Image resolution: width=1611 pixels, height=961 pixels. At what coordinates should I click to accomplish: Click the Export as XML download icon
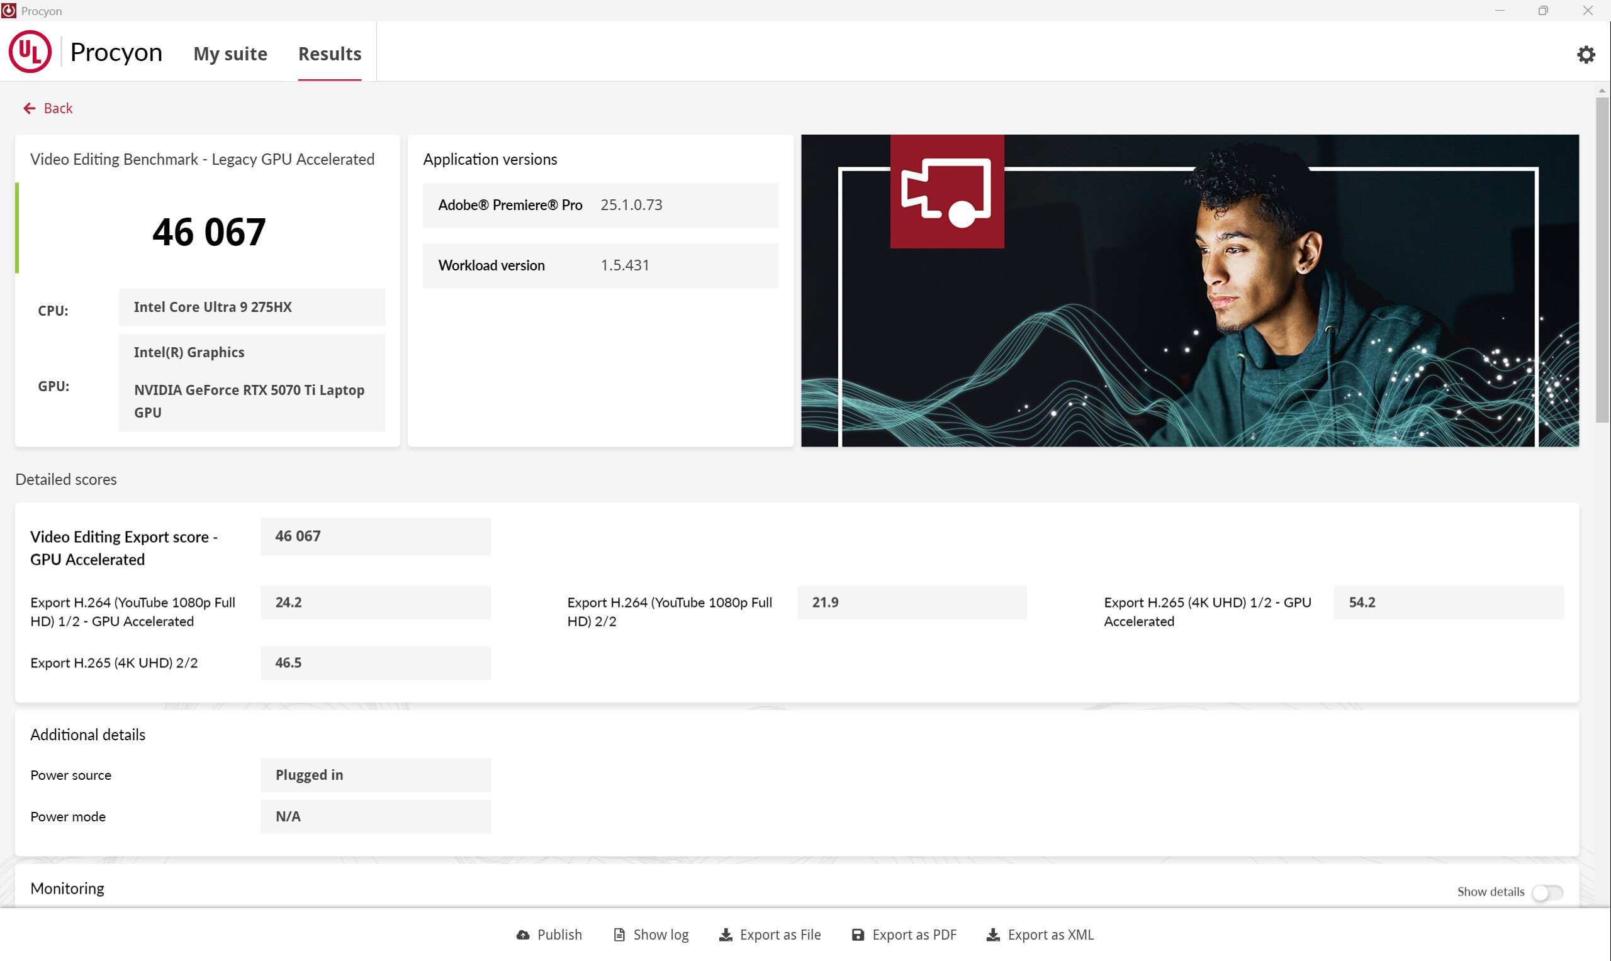click(993, 935)
